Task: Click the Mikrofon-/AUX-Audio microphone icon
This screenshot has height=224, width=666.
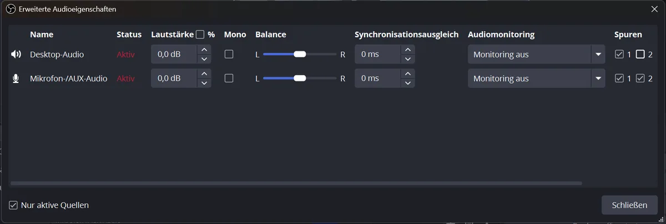Action: tap(16, 79)
